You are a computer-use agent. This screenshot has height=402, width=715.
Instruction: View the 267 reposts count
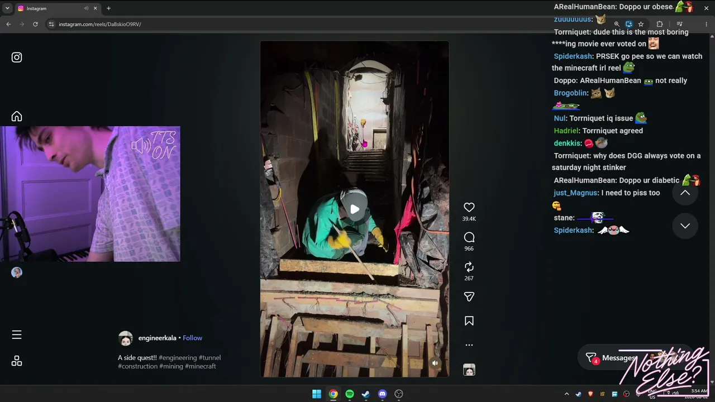pos(469,278)
